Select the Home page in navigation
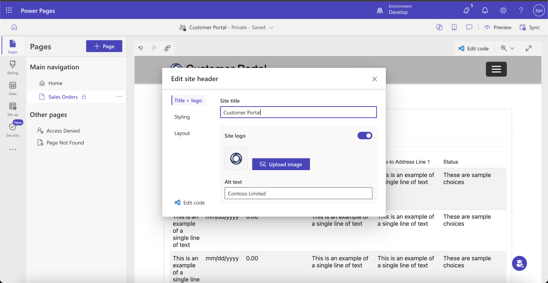The image size is (548, 283). pos(55,83)
